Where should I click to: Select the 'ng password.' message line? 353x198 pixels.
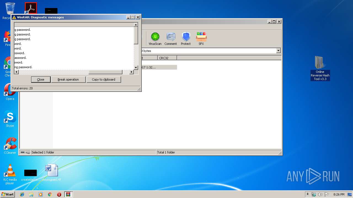(23, 67)
